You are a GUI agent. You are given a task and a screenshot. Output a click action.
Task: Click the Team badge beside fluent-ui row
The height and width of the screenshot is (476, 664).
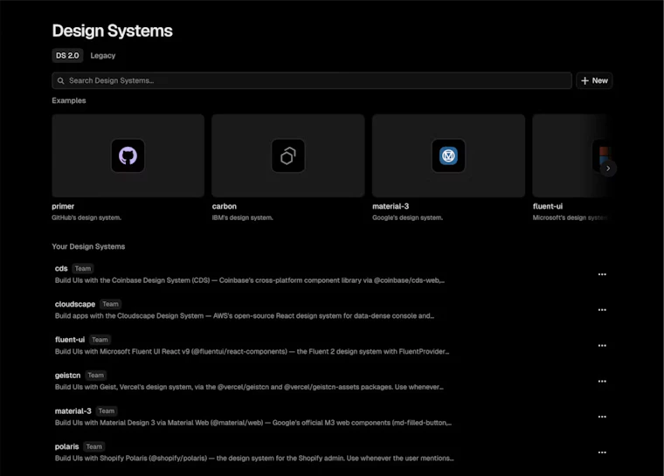[100, 340]
